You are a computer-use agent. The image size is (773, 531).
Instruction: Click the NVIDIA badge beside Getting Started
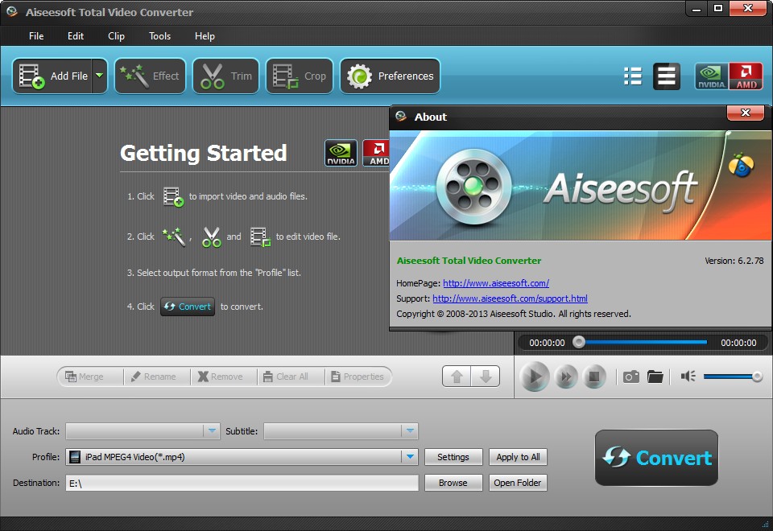(x=341, y=153)
